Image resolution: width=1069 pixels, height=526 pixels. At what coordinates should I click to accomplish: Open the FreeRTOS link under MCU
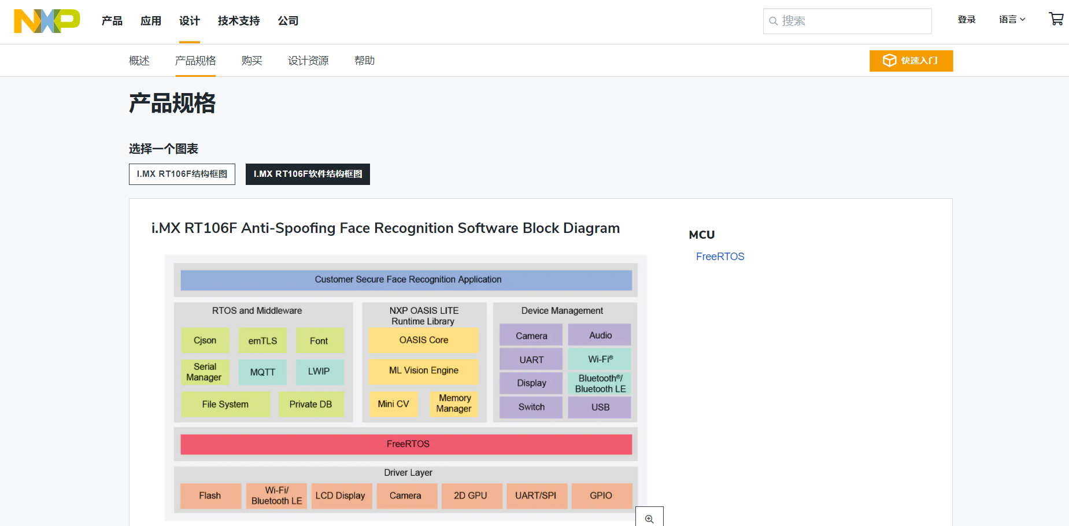point(720,257)
